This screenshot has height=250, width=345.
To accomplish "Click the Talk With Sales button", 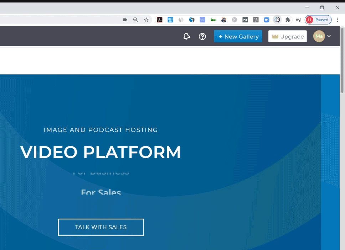I will tap(101, 227).
